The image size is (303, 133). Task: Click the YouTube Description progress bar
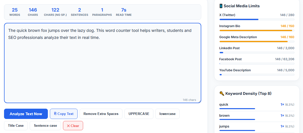[x=257, y=75]
